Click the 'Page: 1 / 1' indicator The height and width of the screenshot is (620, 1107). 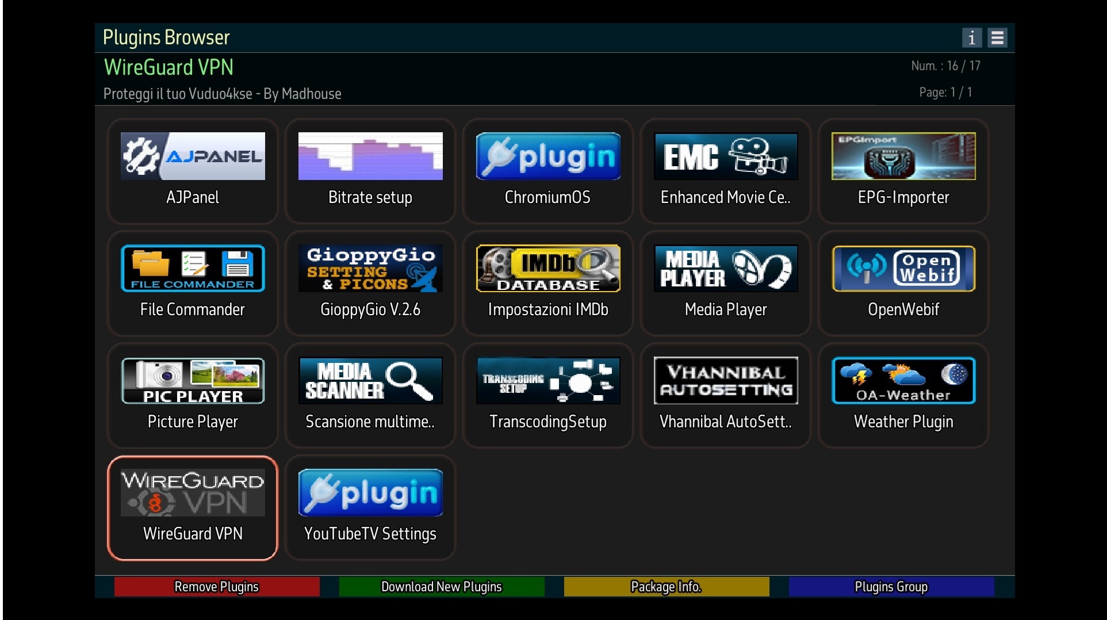(x=946, y=92)
